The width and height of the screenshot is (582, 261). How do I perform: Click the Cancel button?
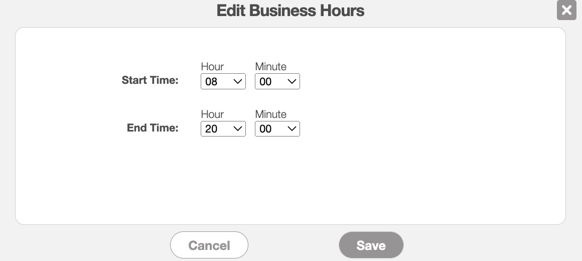pos(209,245)
